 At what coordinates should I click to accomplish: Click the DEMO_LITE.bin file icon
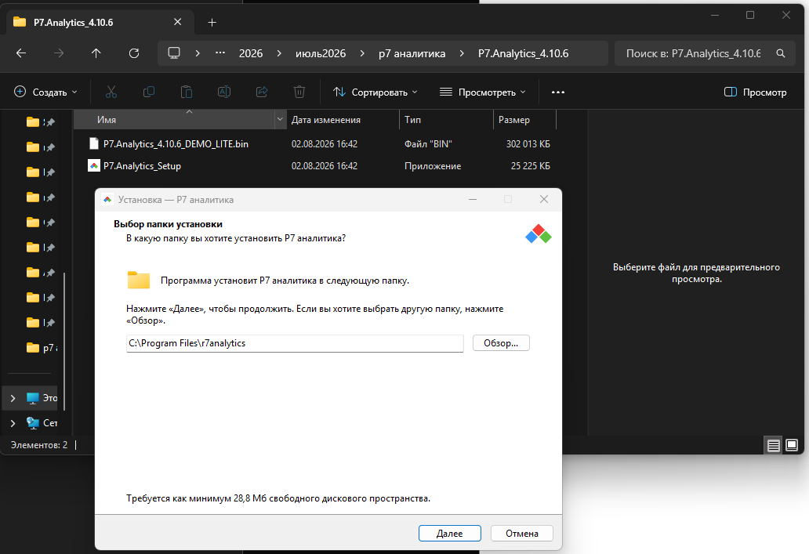coord(94,143)
